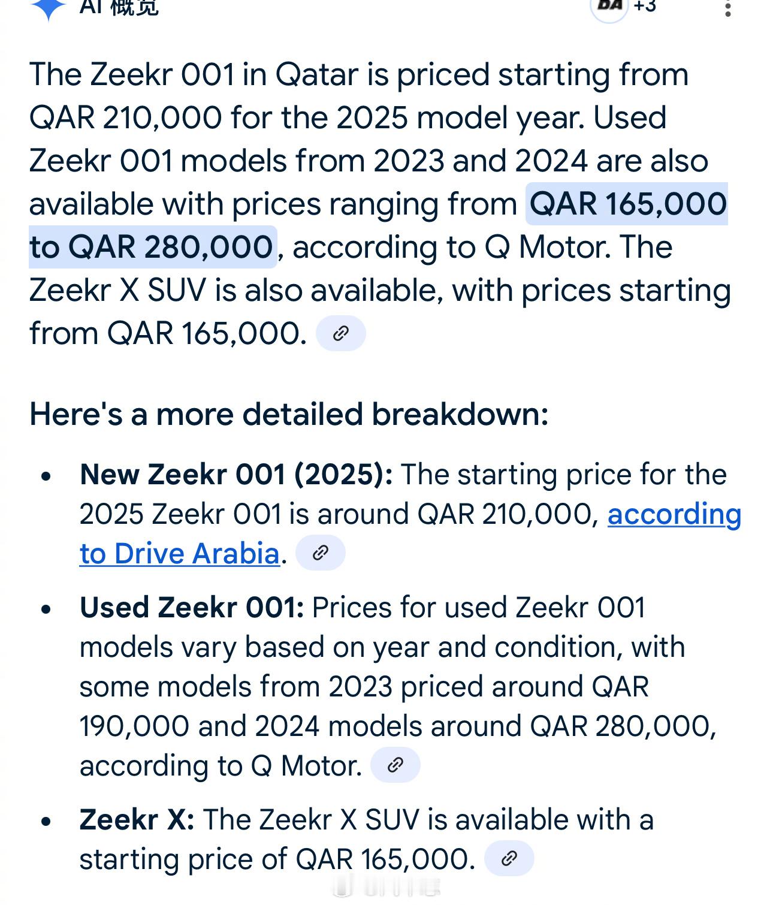
Task: Click 'Here's a more detailed breakdown:' heading
Action: (x=289, y=414)
